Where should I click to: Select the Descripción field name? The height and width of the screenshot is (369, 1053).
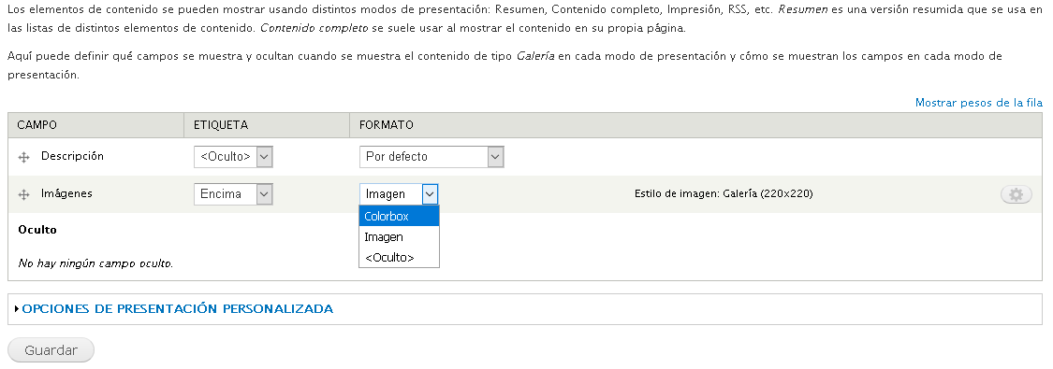[72, 156]
